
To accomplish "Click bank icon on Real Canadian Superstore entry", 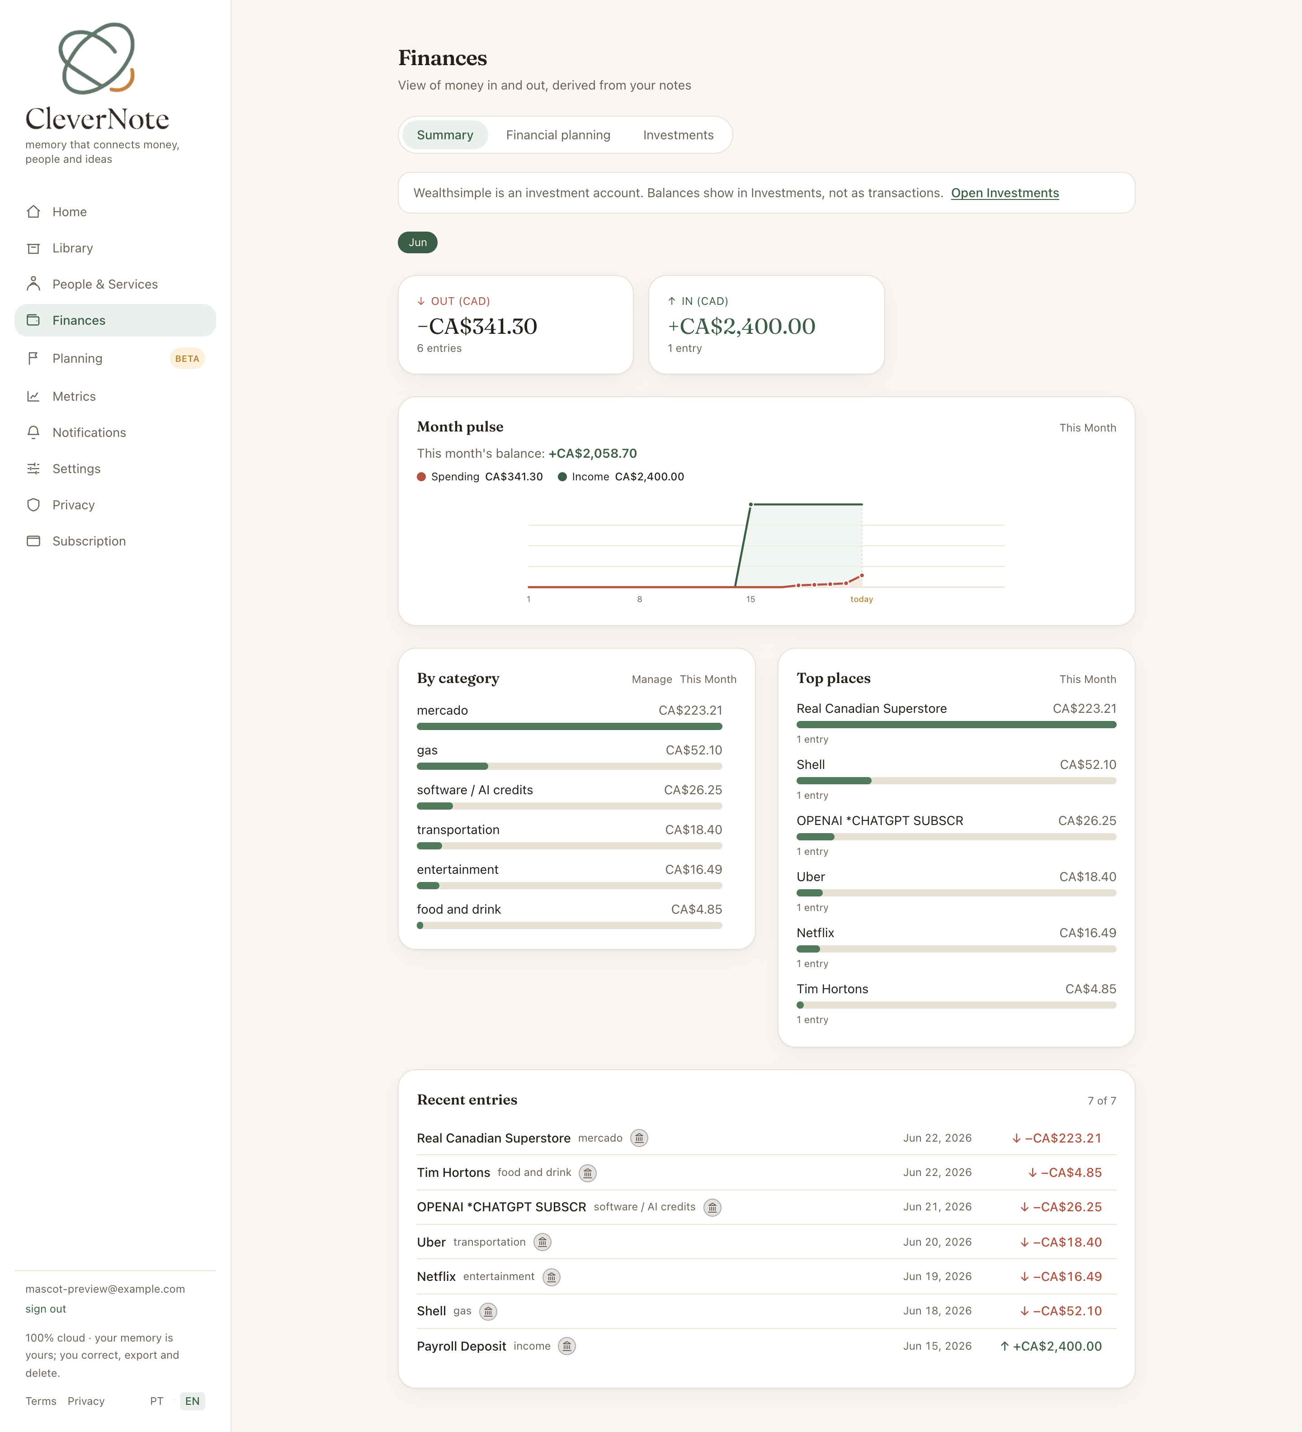I will click(640, 1138).
